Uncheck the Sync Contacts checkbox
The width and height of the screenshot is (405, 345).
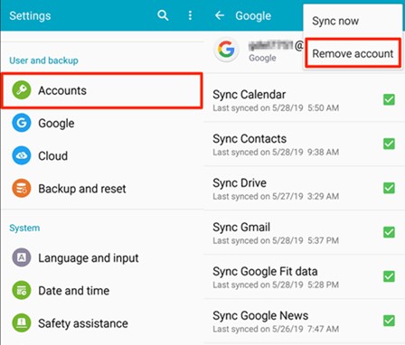389,144
